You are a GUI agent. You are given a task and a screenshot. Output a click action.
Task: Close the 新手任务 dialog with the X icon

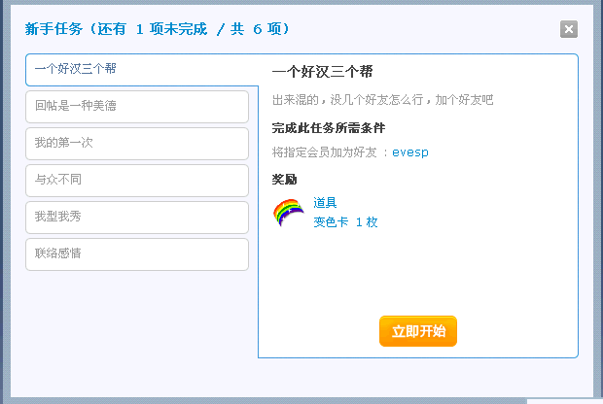[x=569, y=29]
